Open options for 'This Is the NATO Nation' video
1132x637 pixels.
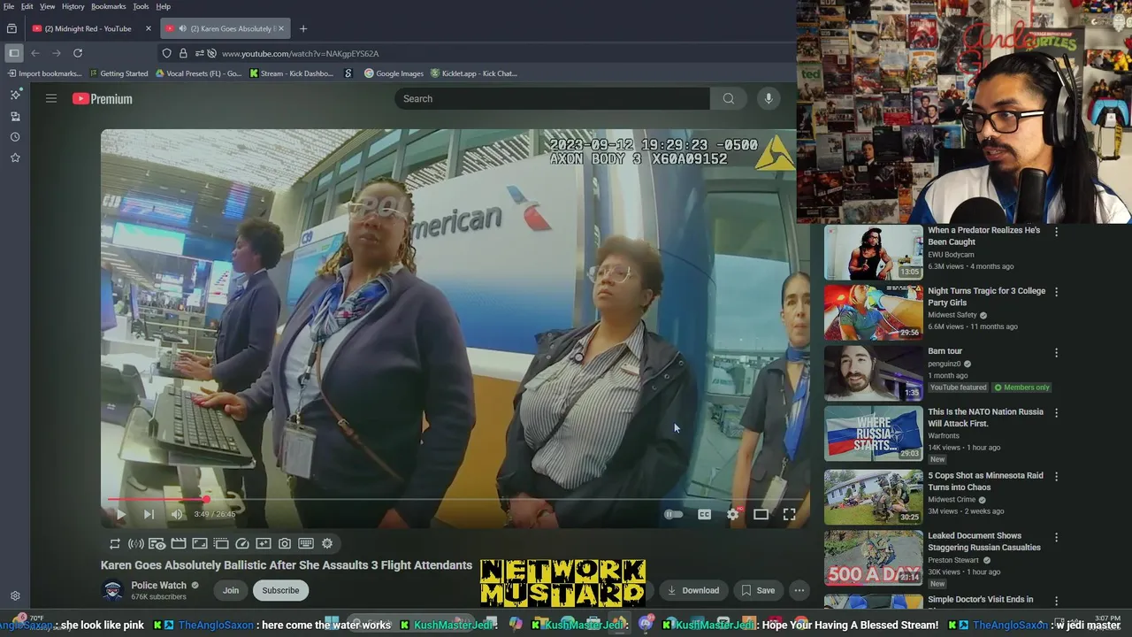click(x=1056, y=412)
